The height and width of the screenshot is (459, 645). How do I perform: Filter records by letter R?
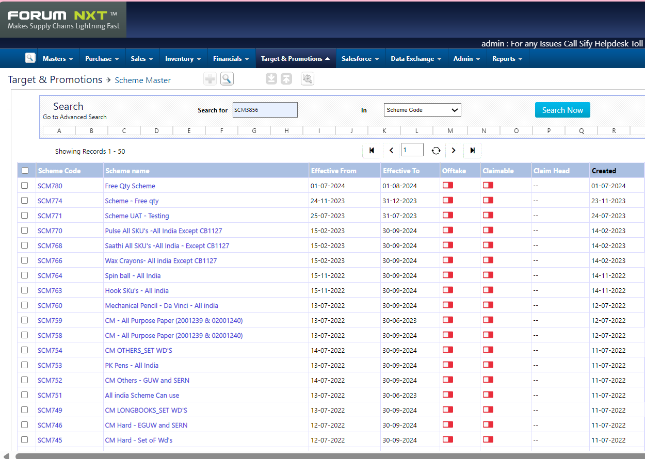[614, 130]
